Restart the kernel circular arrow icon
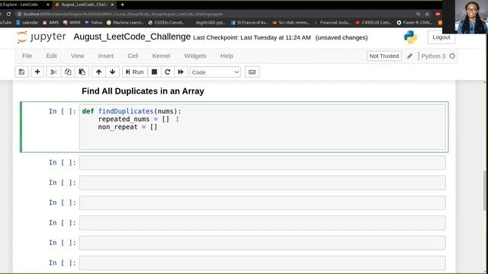 tap(168, 72)
